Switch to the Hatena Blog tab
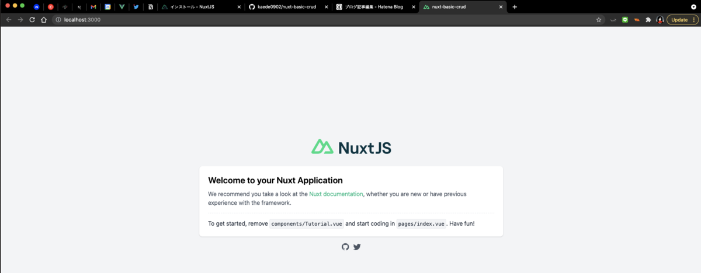The width and height of the screenshot is (701, 273). click(x=375, y=7)
